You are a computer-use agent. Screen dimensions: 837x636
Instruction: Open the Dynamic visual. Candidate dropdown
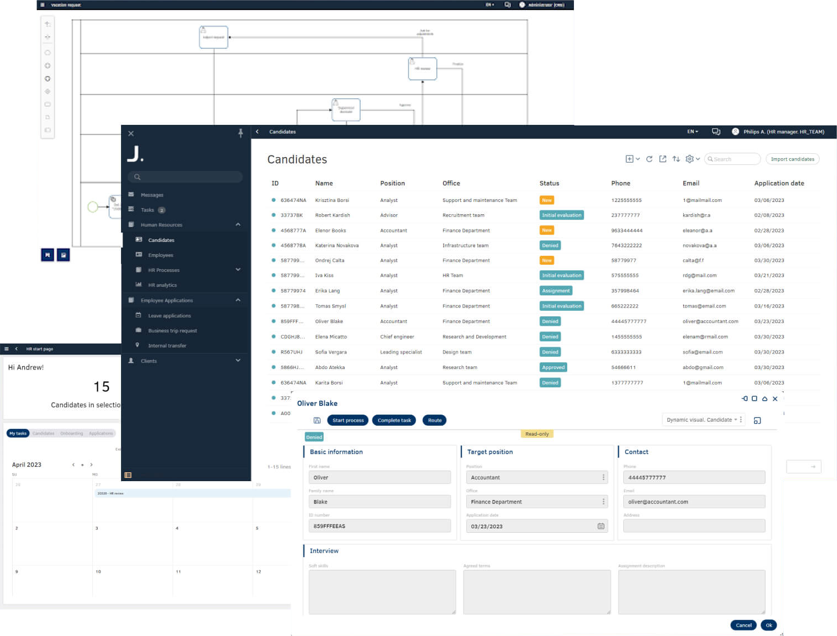coord(702,420)
